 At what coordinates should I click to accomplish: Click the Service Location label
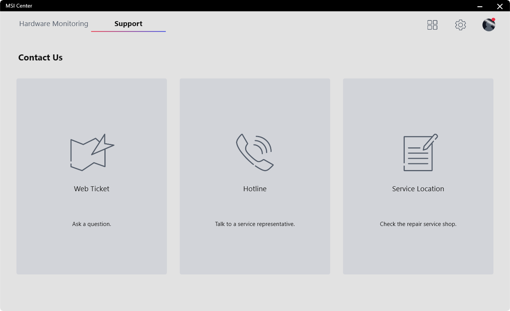pos(418,189)
